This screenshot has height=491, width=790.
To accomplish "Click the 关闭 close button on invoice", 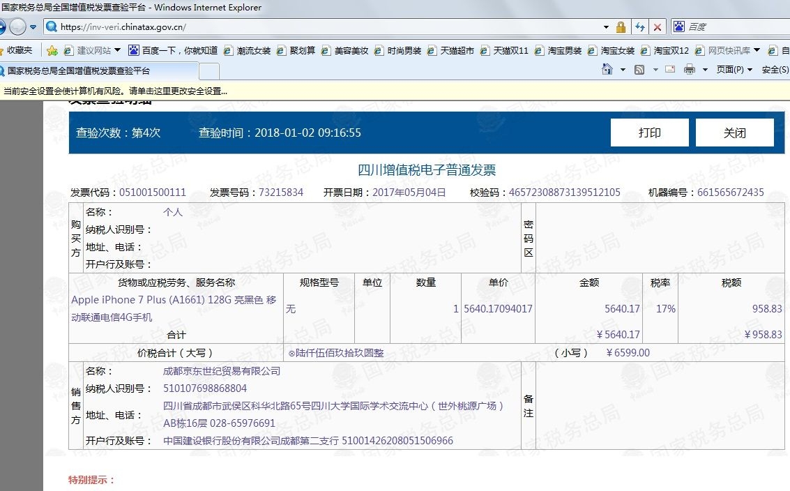I will pyautogui.click(x=735, y=133).
